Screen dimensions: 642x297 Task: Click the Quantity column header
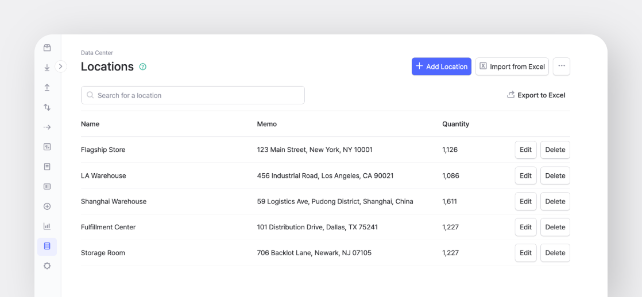coord(456,124)
